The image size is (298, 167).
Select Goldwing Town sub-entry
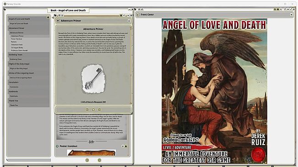16,59
